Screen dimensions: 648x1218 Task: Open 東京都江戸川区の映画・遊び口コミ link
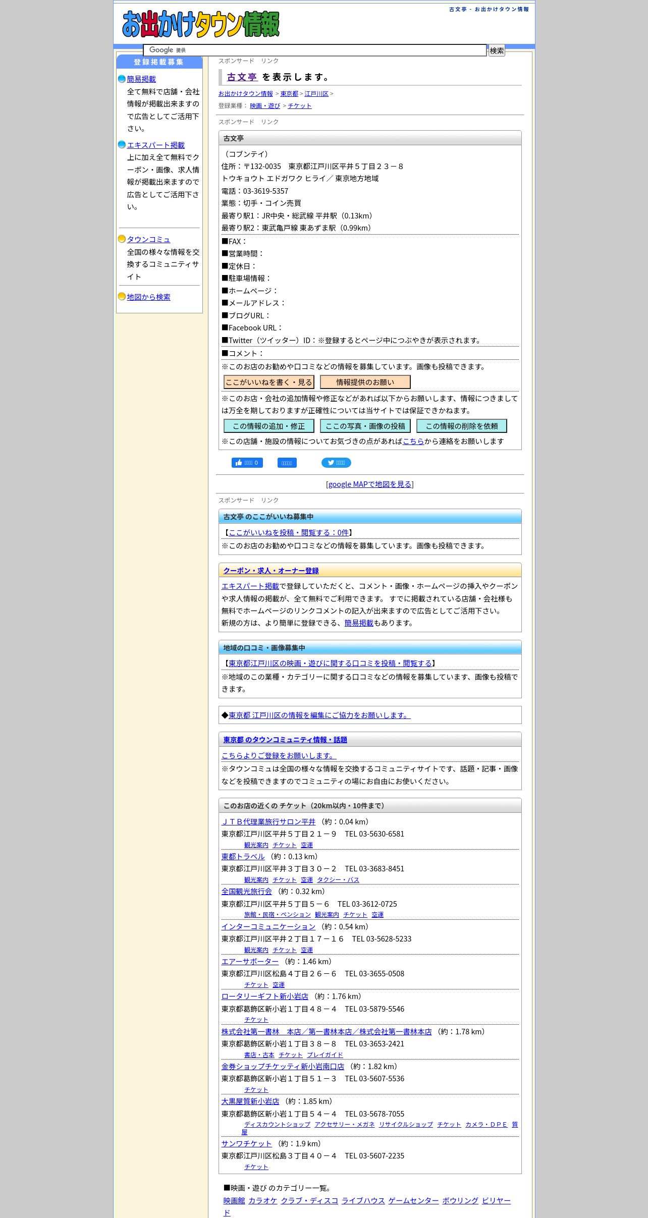[x=331, y=663]
